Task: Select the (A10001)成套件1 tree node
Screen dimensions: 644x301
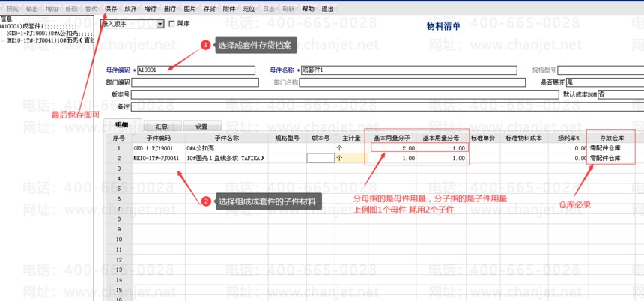Action: [x=37, y=26]
